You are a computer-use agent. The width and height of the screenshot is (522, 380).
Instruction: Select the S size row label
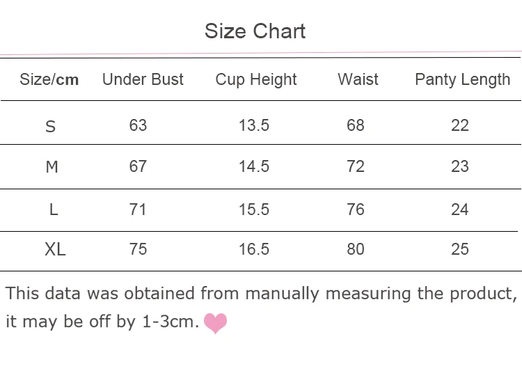click(50, 127)
